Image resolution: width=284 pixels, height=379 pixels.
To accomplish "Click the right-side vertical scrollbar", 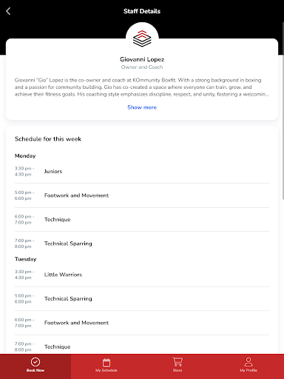I will [x=283, y=110].
